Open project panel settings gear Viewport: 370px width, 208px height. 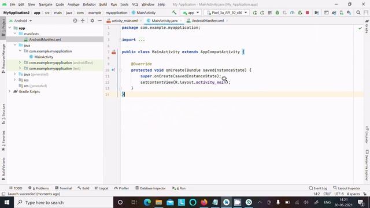click(92, 21)
